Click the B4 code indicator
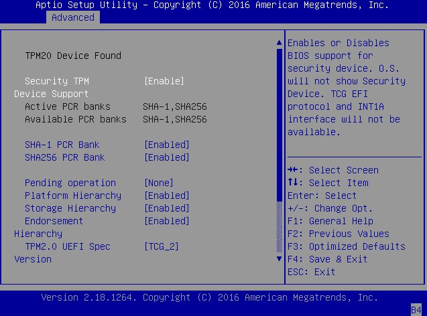Image resolution: width=427 pixels, height=316 pixels. tap(416, 310)
